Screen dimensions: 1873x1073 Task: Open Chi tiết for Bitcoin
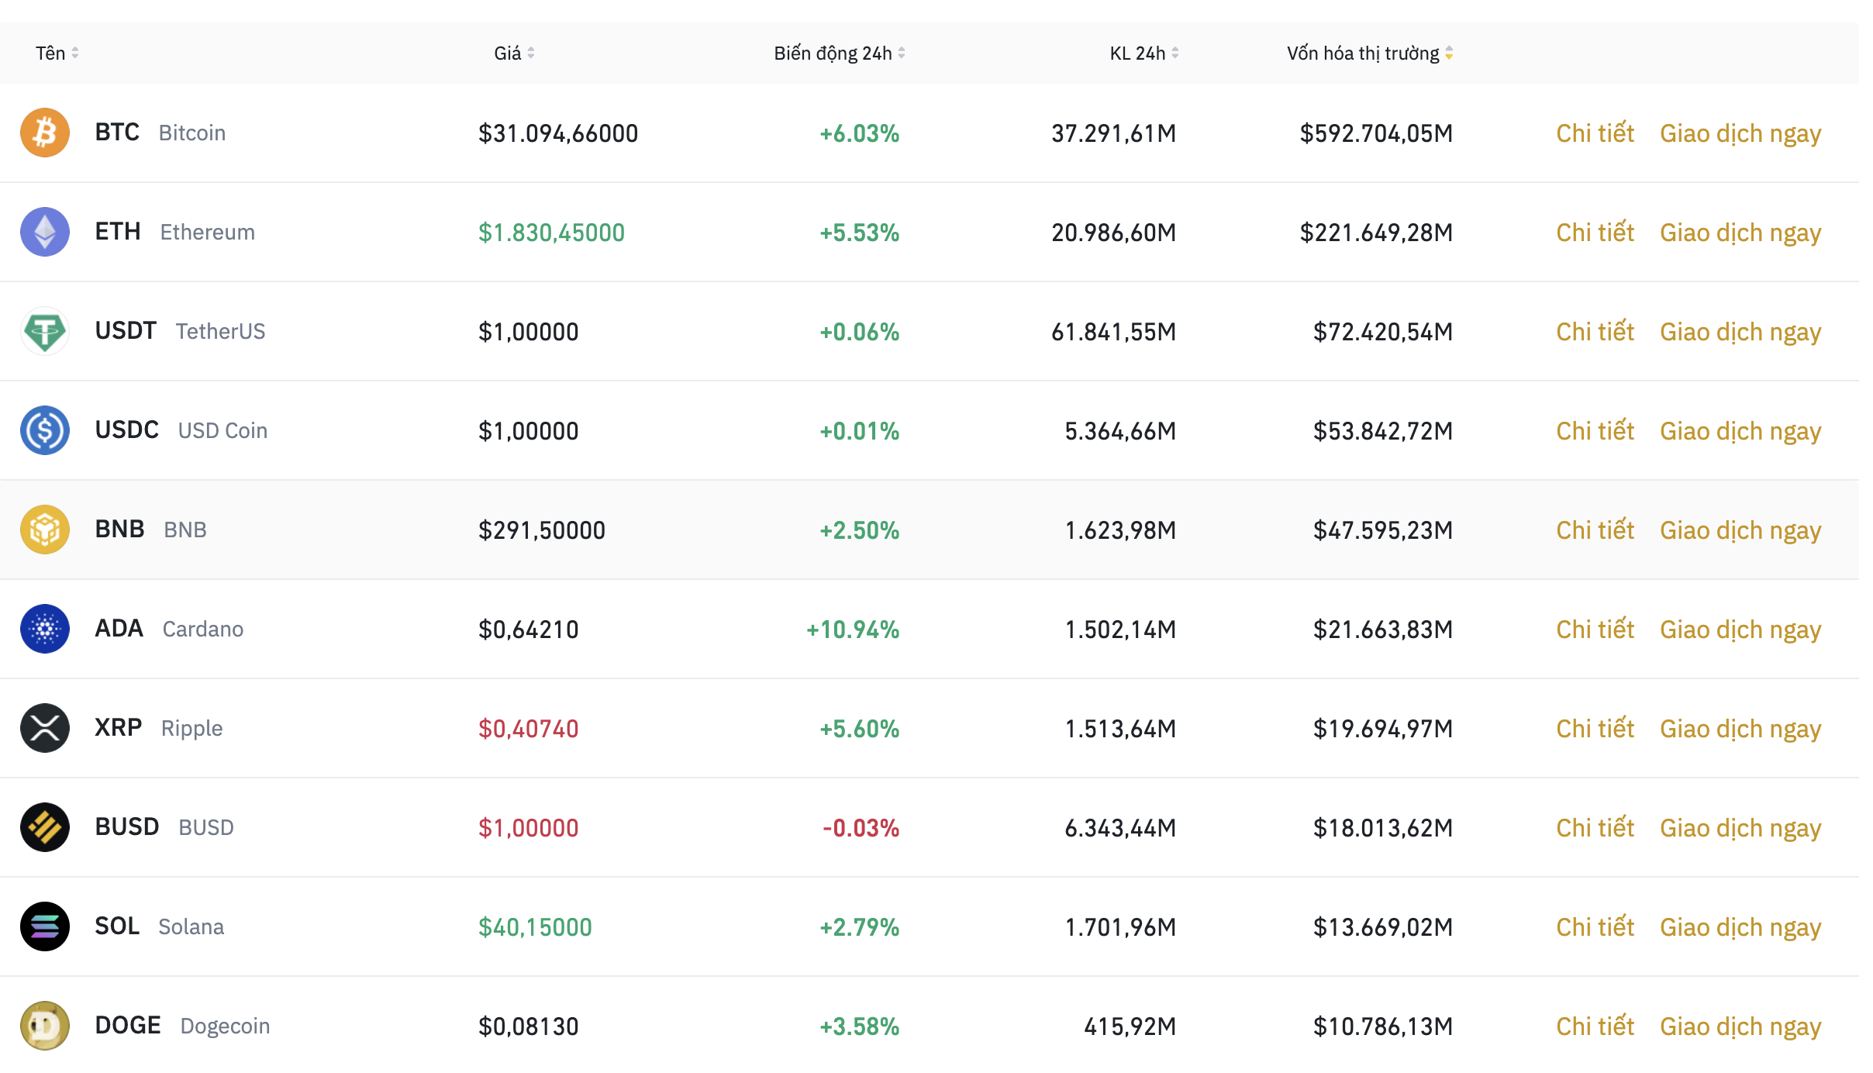[x=1595, y=133]
